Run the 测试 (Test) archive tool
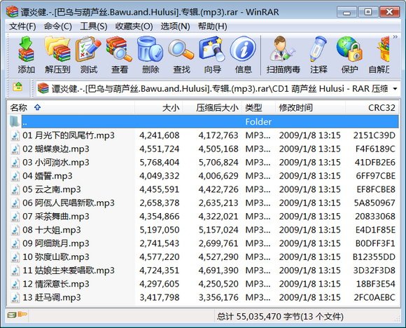Viewport: 406px width, 328px height. tap(89, 55)
